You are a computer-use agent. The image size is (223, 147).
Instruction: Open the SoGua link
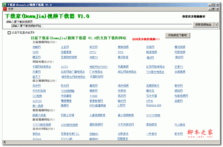pyautogui.click(x=37, y=139)
